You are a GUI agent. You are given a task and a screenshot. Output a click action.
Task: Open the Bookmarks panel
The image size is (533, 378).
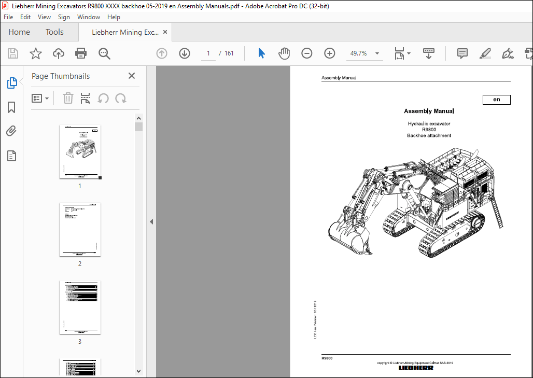11,107
